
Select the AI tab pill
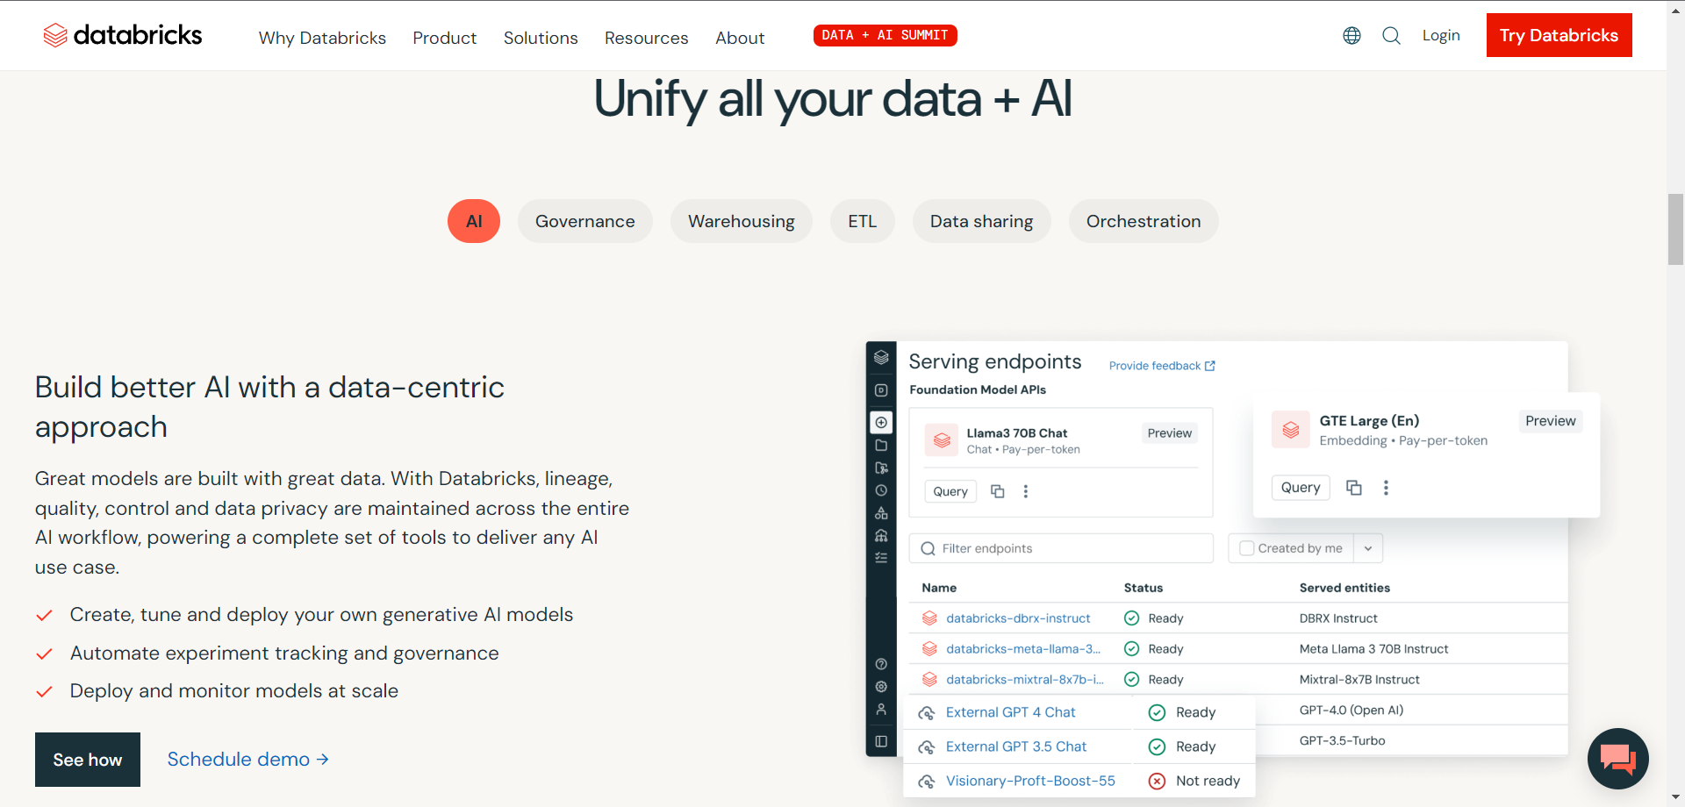(x=474, y=221)
